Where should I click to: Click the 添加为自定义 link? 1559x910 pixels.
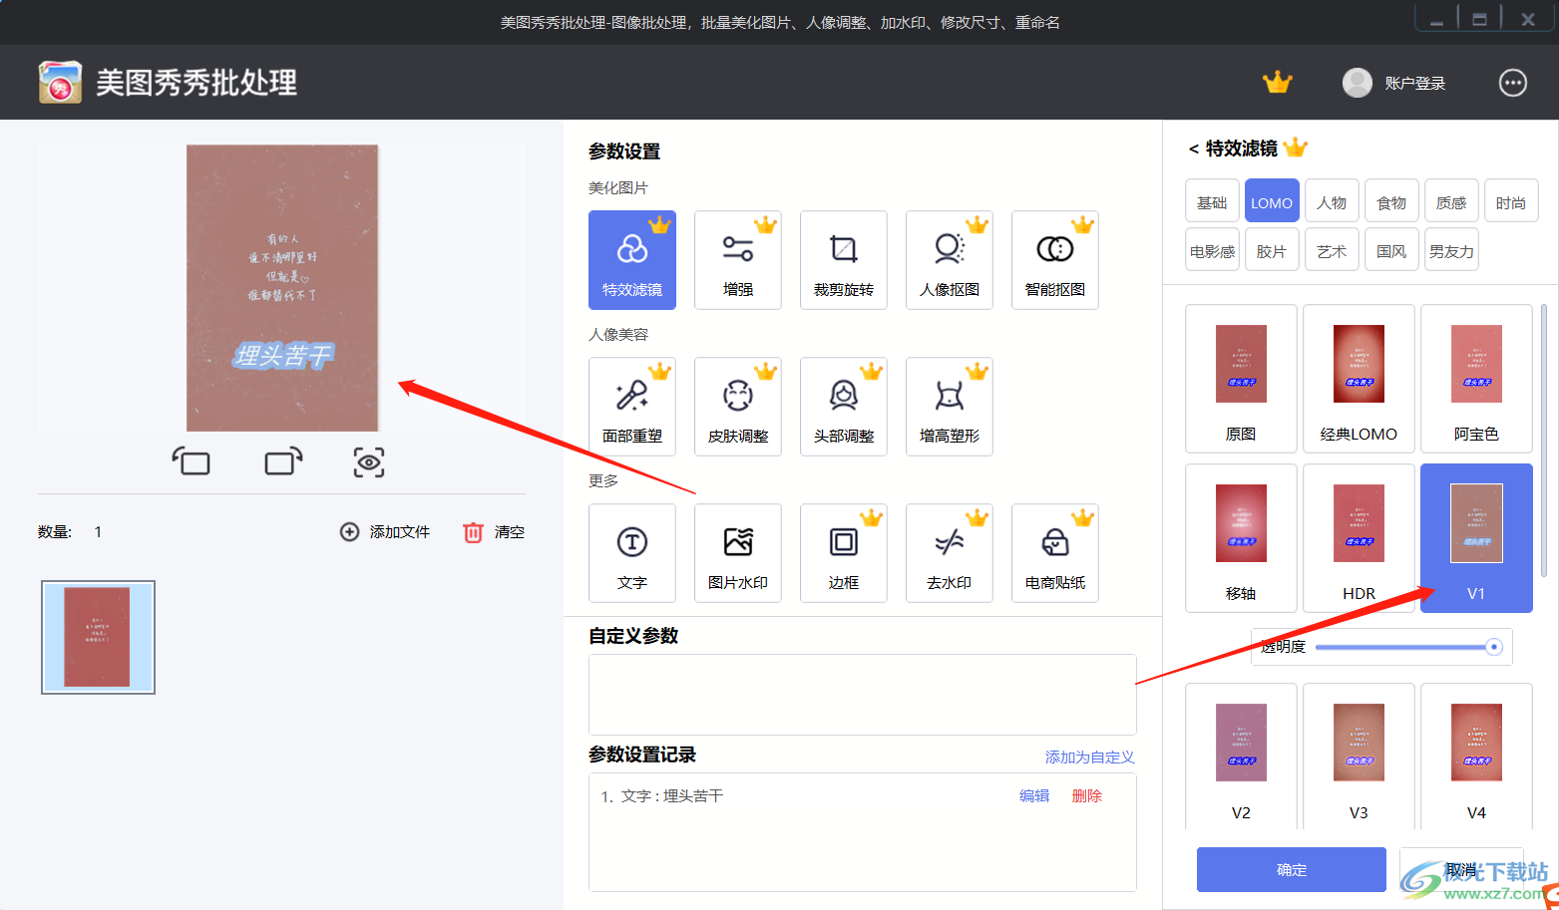pos(1090,758)
